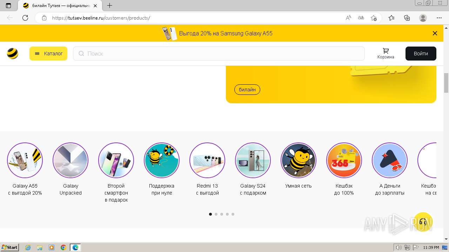Click the page vertical scrollbar thumb
The width and height of the screenshot is (449, 252).
pos(446,83)
